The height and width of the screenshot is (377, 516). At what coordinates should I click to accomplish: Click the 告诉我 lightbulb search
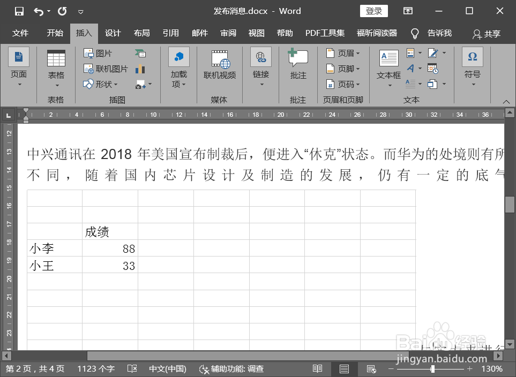pyautogui.click(x=431, y=33)
